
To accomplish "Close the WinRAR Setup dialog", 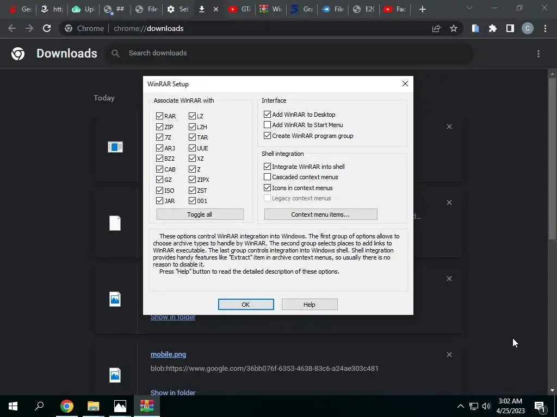I will tap(405, 84).
